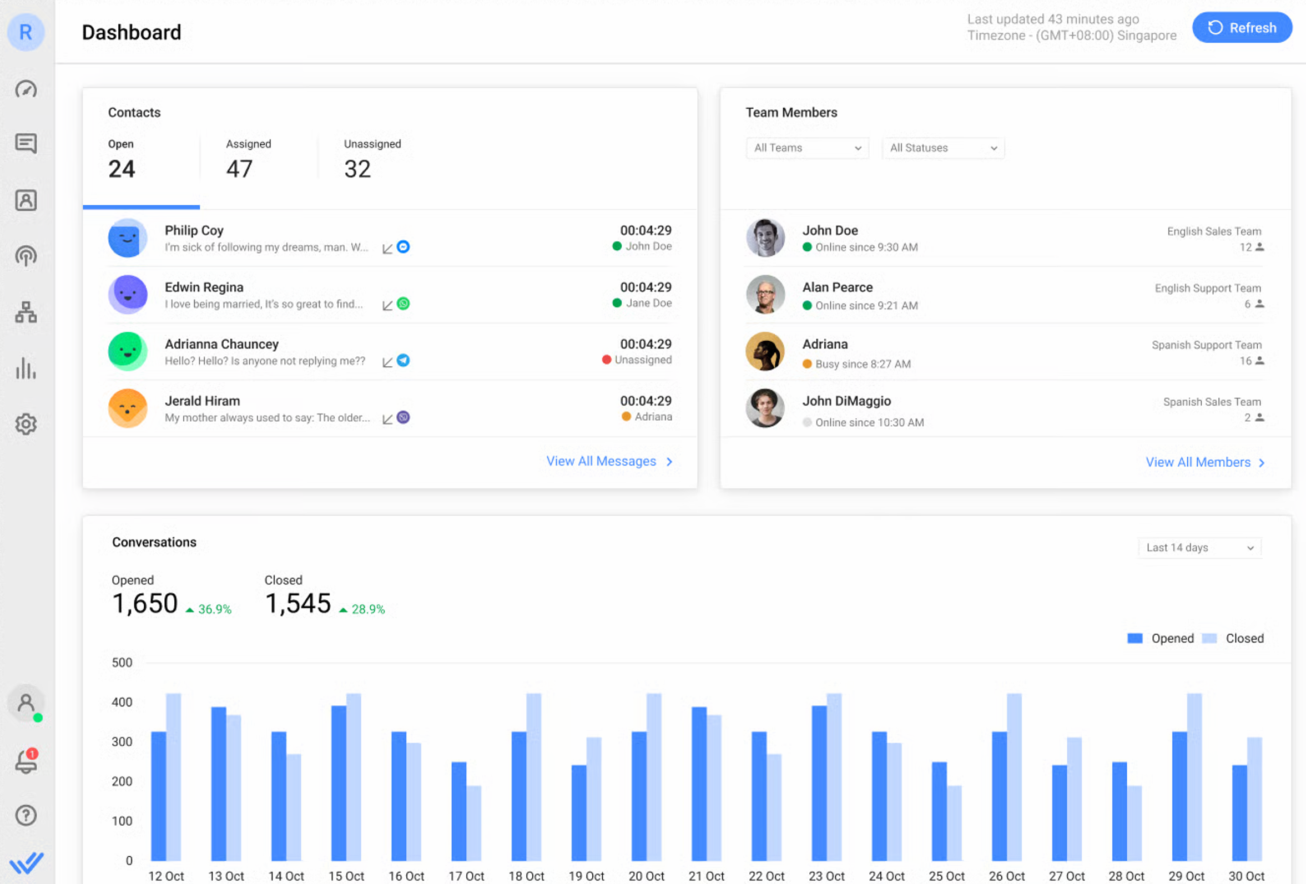This screenshot has width=1306, height=884.
Task: Change the Last 14 days date range
Action: coord(1199,547)
